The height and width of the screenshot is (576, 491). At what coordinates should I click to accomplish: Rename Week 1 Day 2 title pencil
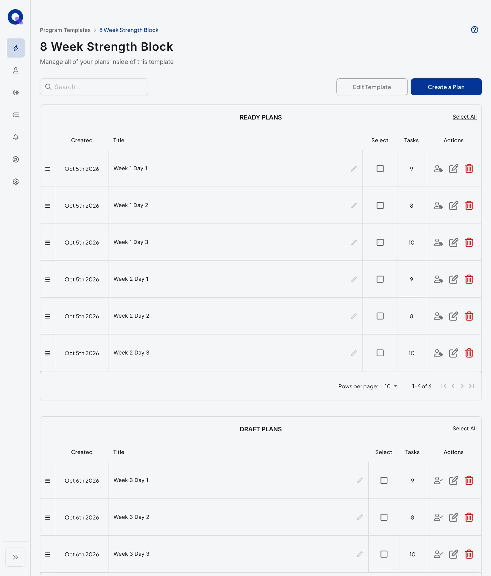[354, 206]
